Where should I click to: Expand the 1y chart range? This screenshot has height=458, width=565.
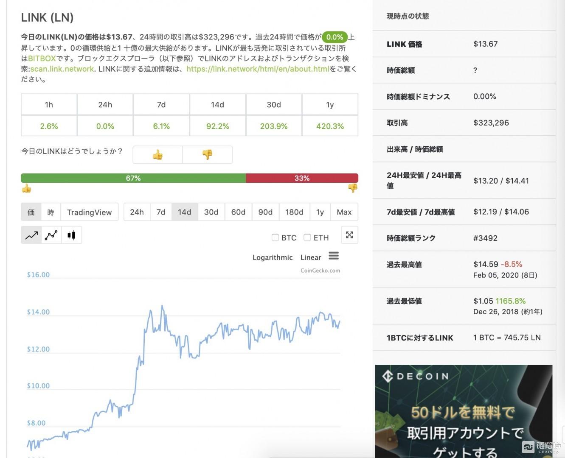click(x=320, y=212)
